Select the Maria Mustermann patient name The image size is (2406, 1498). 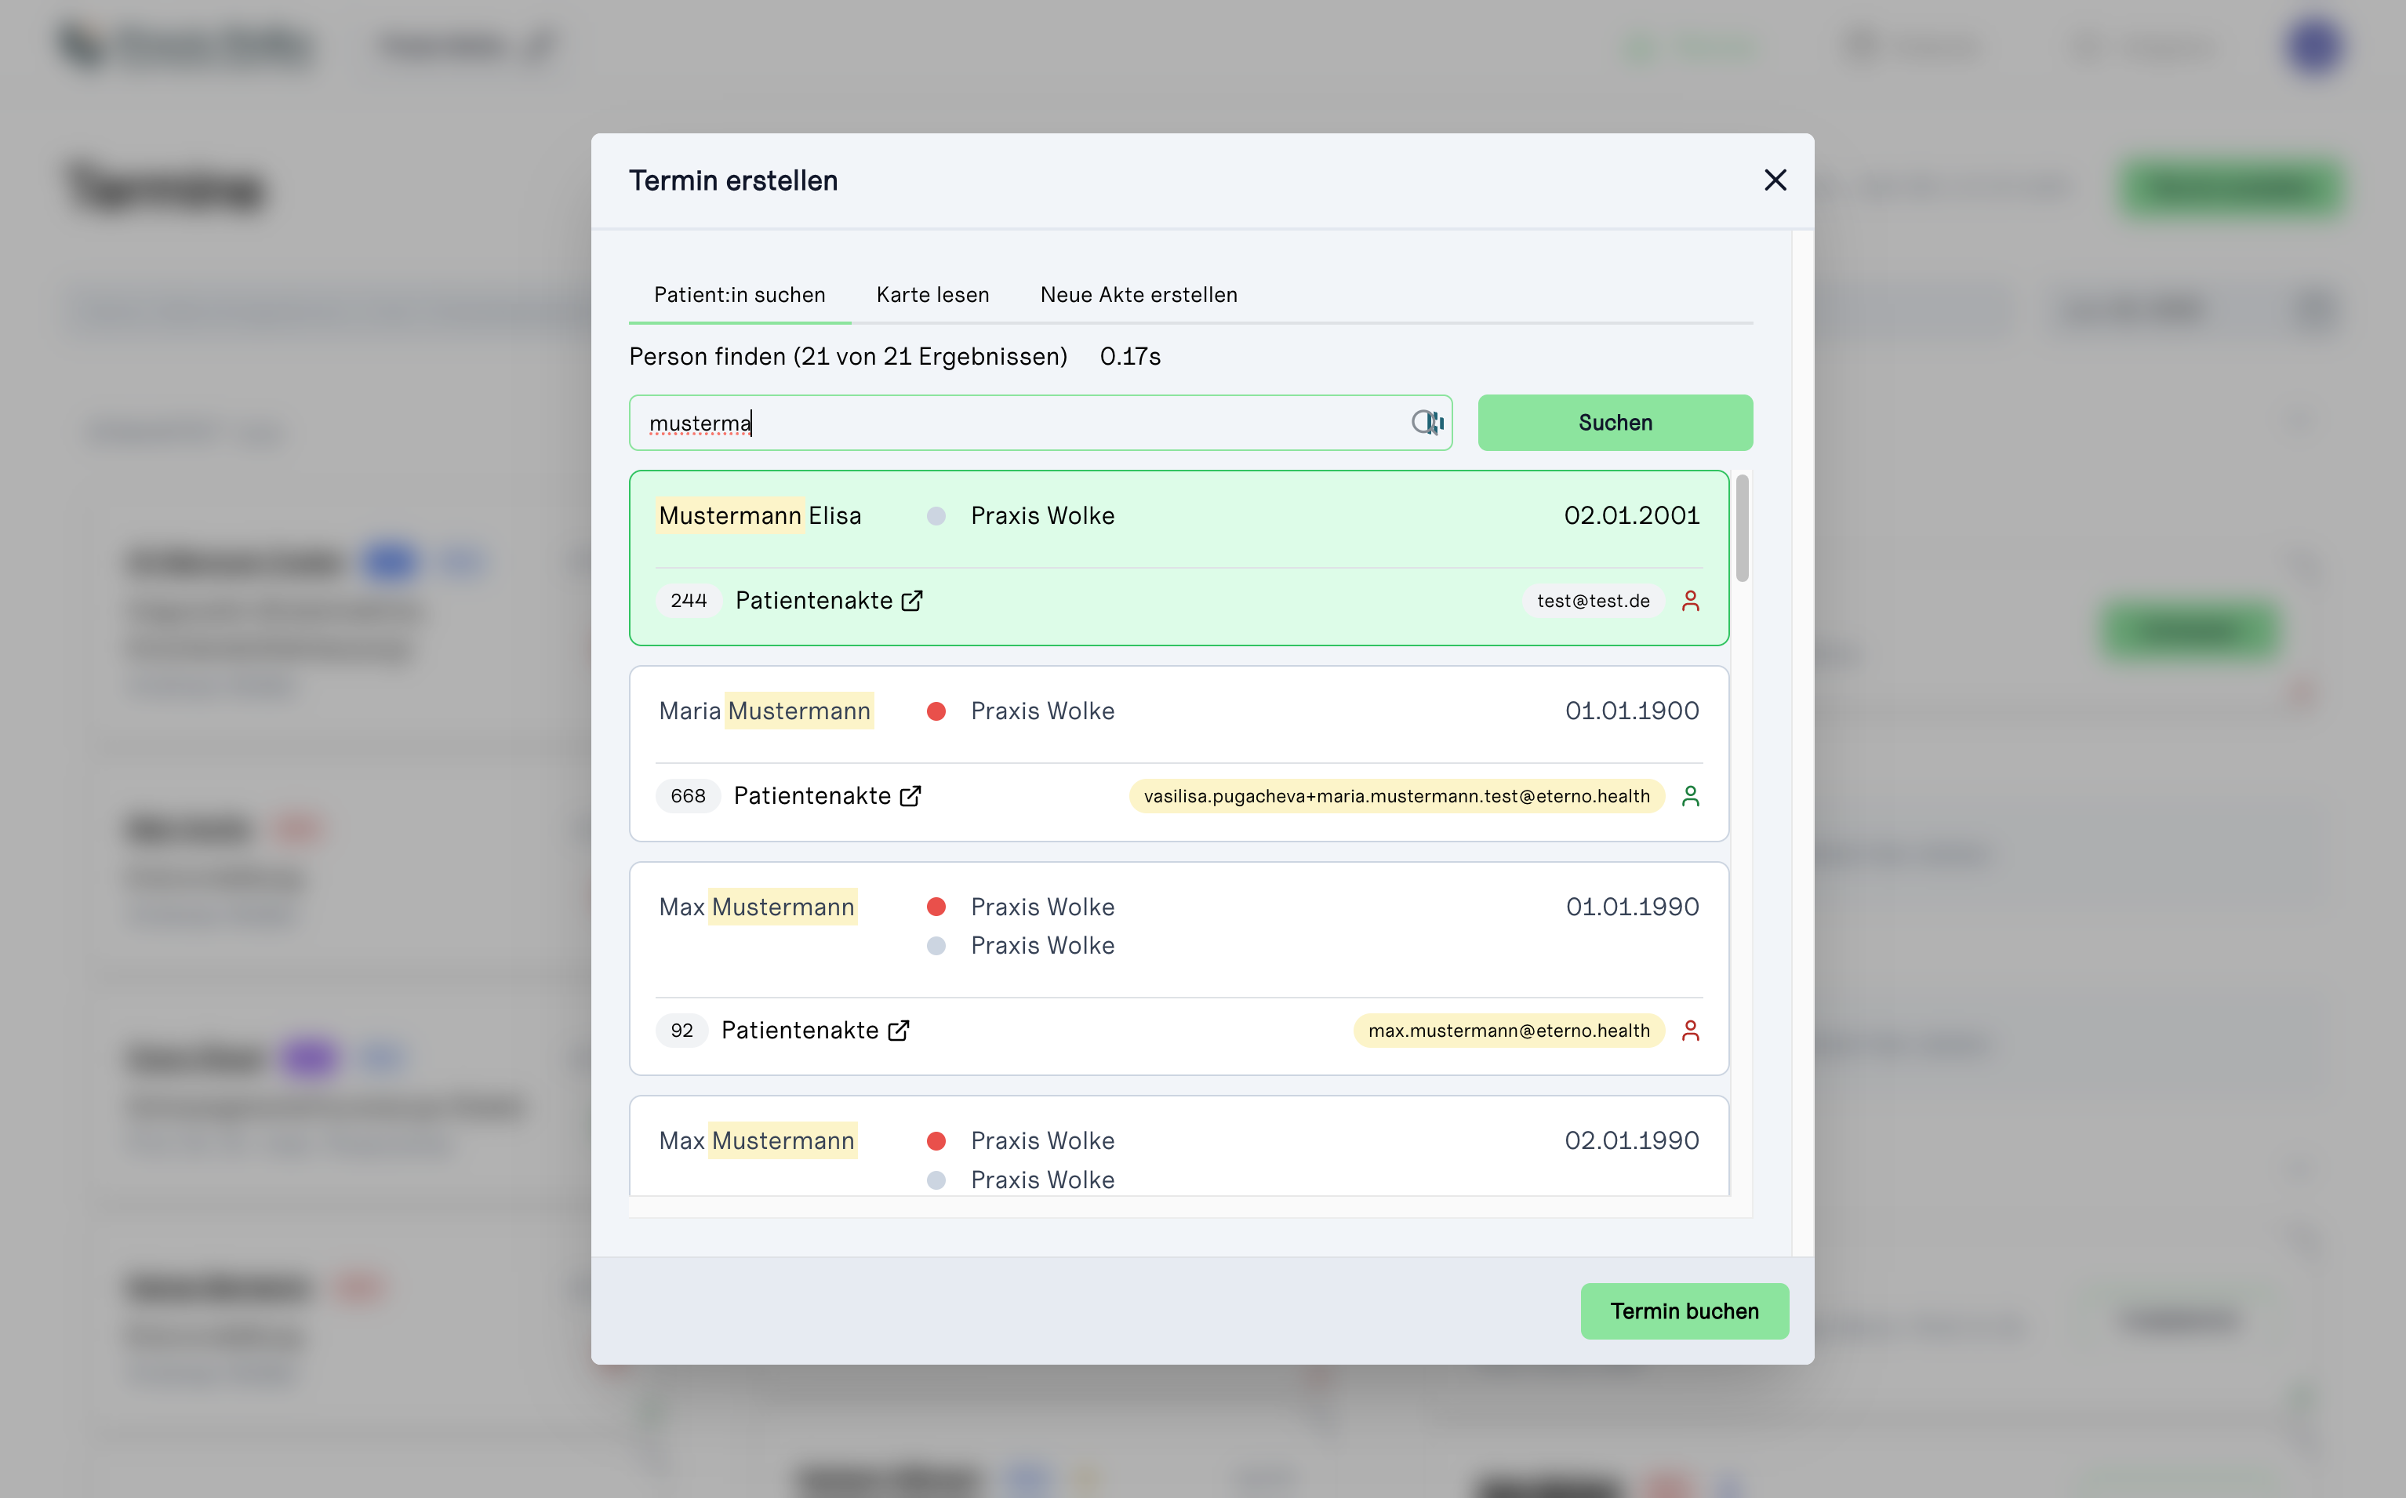click(765, 711)
